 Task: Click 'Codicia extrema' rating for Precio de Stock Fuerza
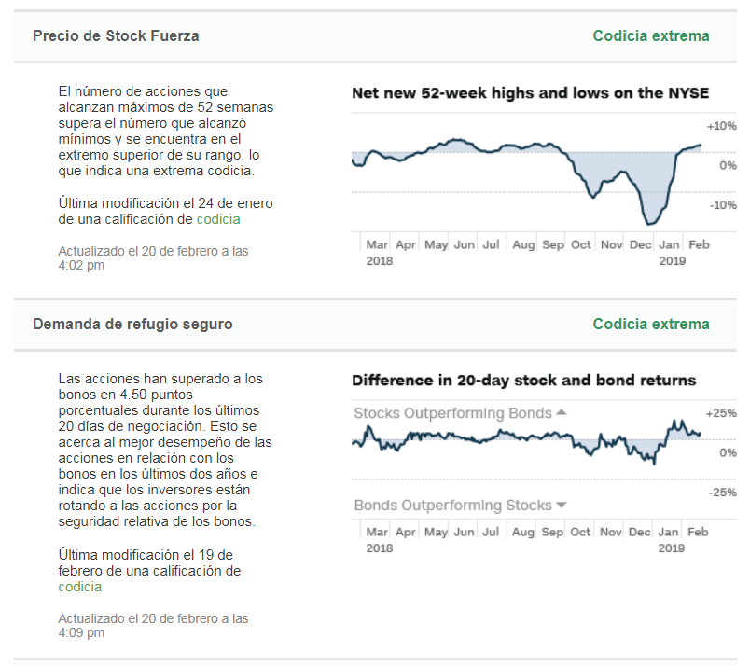coord(651,35)
